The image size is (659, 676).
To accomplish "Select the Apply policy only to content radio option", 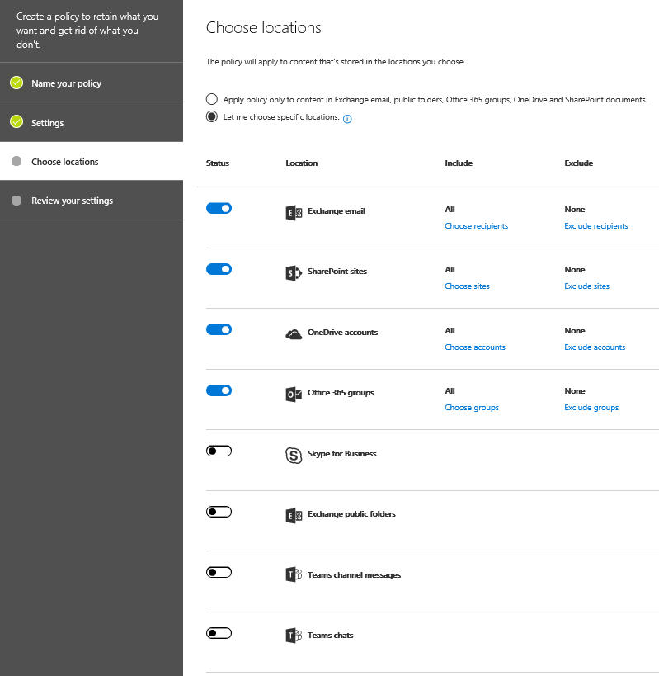I will (x=211, y=99).
